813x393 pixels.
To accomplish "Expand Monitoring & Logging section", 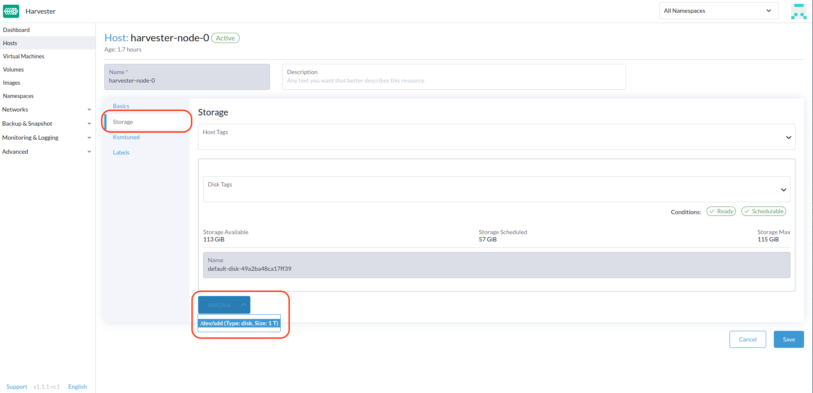I will [x=47, y=138].
